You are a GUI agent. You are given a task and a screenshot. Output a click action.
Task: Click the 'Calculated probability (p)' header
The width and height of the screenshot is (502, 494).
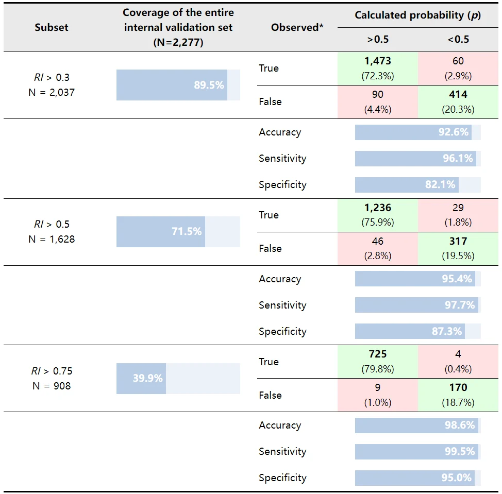coord(418,15)
